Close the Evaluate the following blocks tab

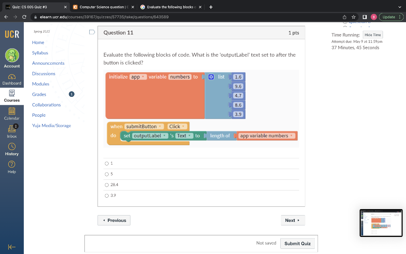200,7
